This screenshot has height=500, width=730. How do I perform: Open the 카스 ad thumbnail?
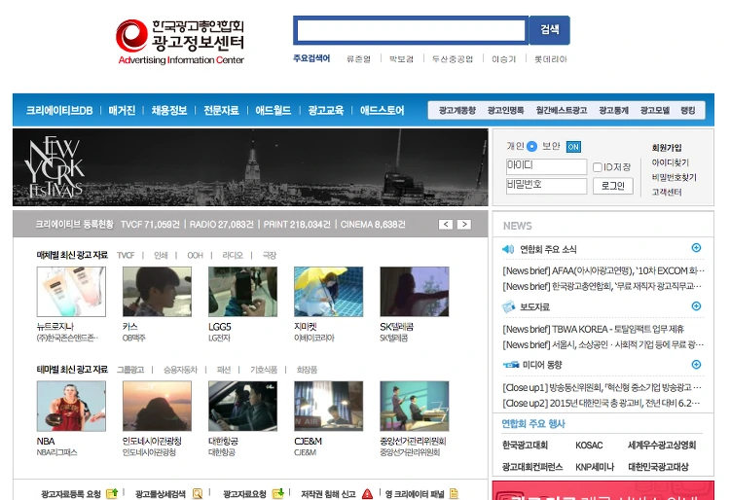[157, 292]
